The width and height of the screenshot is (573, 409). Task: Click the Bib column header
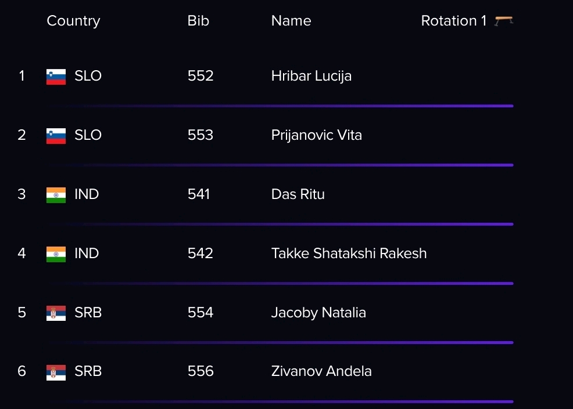(x=198, y=20)
